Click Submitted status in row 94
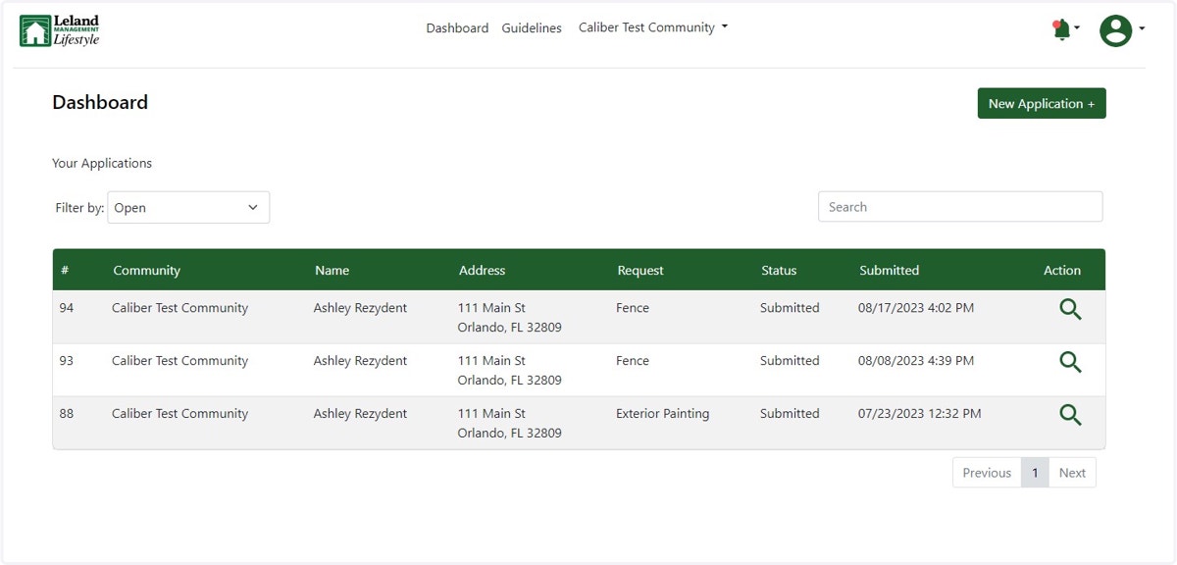This screenshot has height=565, width=1177. tap(790, 308)
